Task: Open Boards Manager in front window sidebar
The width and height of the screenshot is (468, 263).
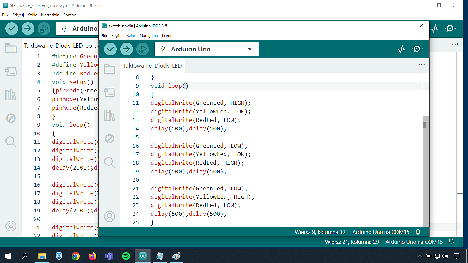Action: (x=110, y=92)
